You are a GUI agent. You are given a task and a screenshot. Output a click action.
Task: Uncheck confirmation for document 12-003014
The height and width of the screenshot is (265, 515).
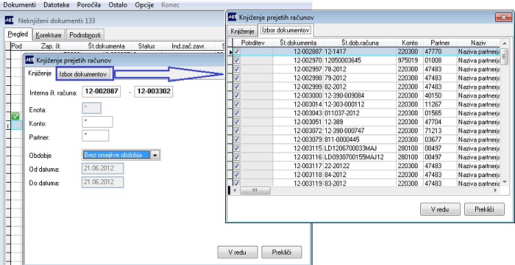[236, 104]
